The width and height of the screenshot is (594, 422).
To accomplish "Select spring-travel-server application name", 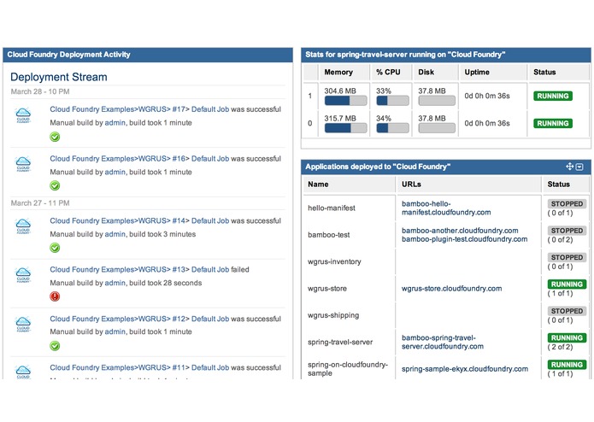I will 340,343.
